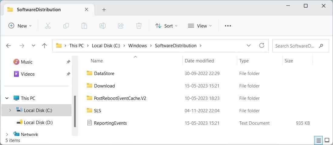333x145 pixels.
Task: Select This PC in navigation pane
Action: pos(28,98)
